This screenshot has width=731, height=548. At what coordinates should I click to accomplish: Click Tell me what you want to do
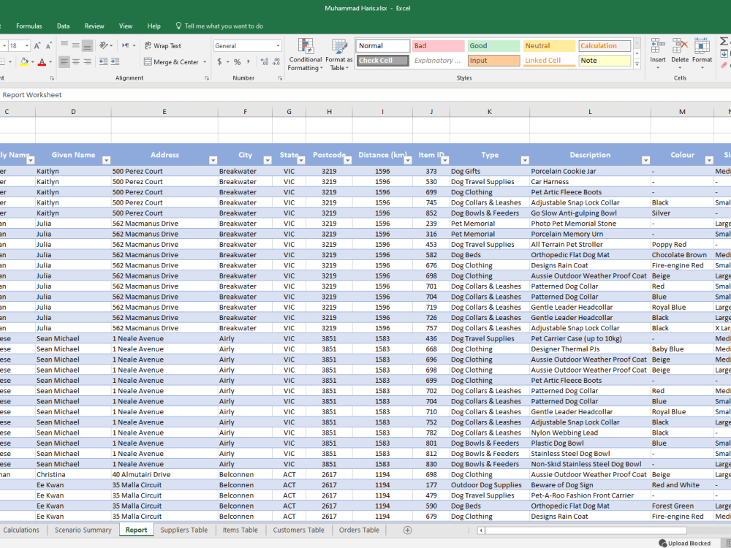(x=219, y=26)
